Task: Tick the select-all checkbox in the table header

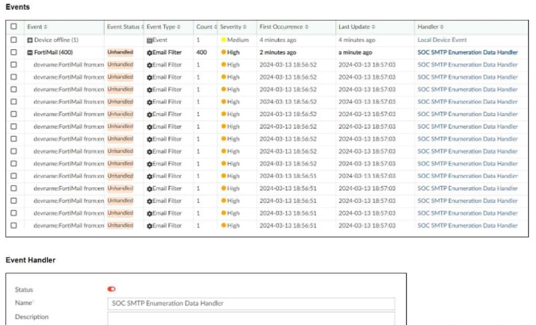Action: pyautogui.click(x=14, y=27)
